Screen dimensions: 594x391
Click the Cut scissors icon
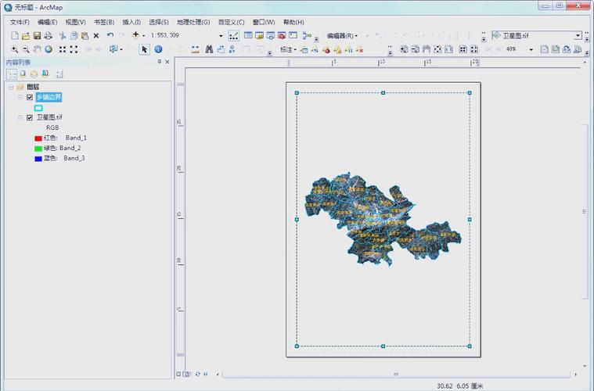63,35
